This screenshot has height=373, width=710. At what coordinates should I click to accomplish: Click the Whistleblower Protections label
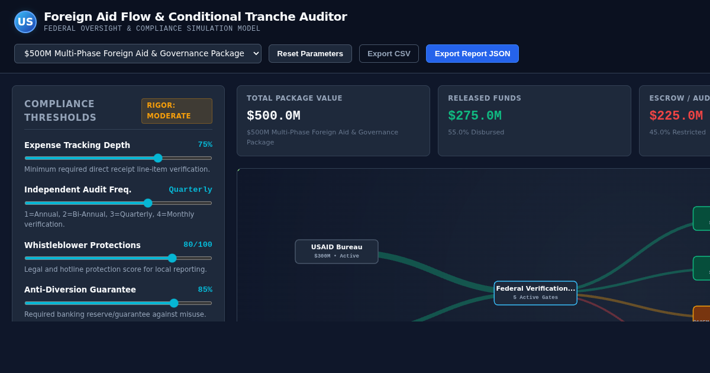coord(82,245)
